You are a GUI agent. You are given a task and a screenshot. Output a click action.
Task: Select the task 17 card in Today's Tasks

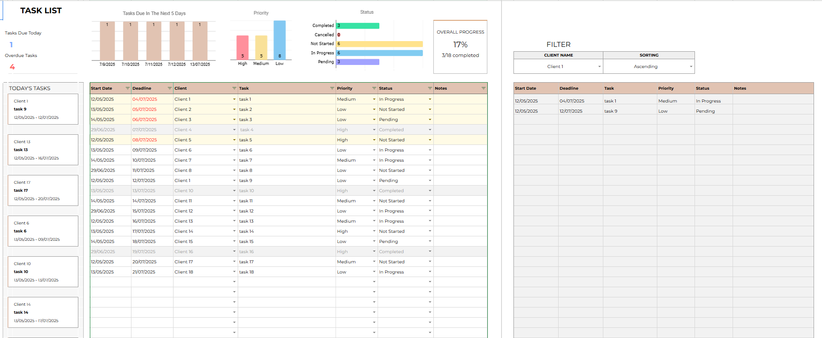click(x=43, y=190)
